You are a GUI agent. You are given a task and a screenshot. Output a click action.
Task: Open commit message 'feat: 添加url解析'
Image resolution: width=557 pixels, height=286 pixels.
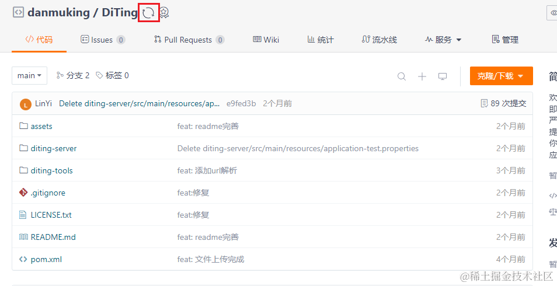[x=207, y=170]
